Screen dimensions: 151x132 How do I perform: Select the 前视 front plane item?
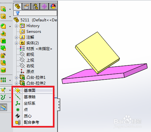(x=30, y=55)
